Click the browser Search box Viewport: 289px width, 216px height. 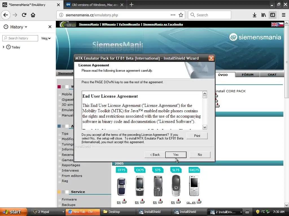pos(209,15)
